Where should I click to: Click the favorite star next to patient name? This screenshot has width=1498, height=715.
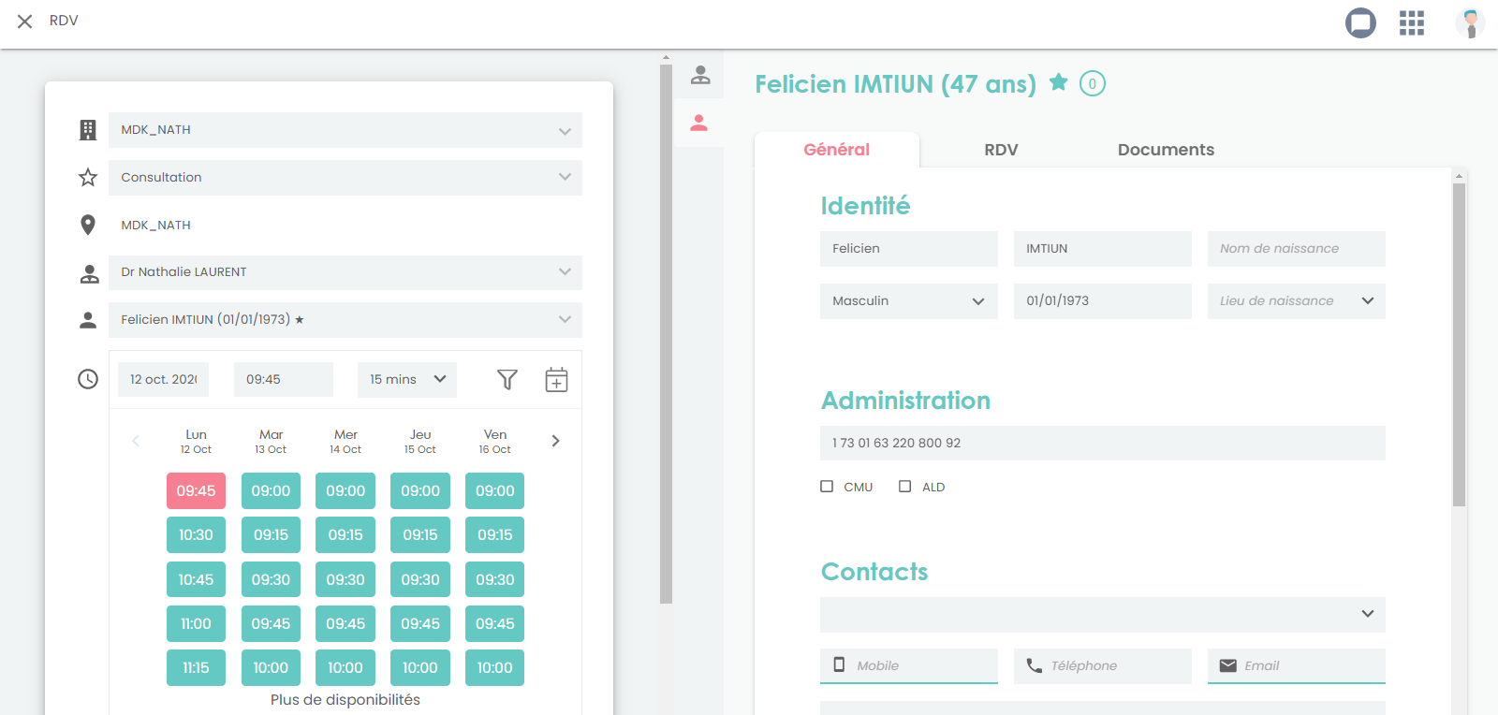pyautogui.click(x=1058, y=82)
